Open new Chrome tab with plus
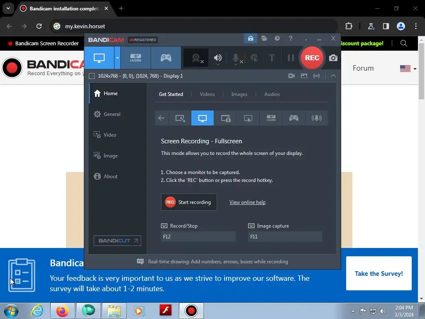 point(121,8)
